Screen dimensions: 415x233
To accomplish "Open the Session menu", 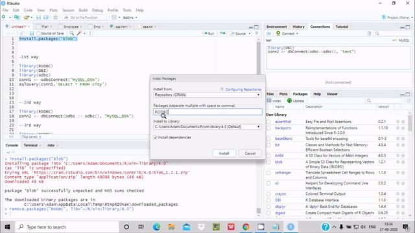I will [x=68, y=10].
